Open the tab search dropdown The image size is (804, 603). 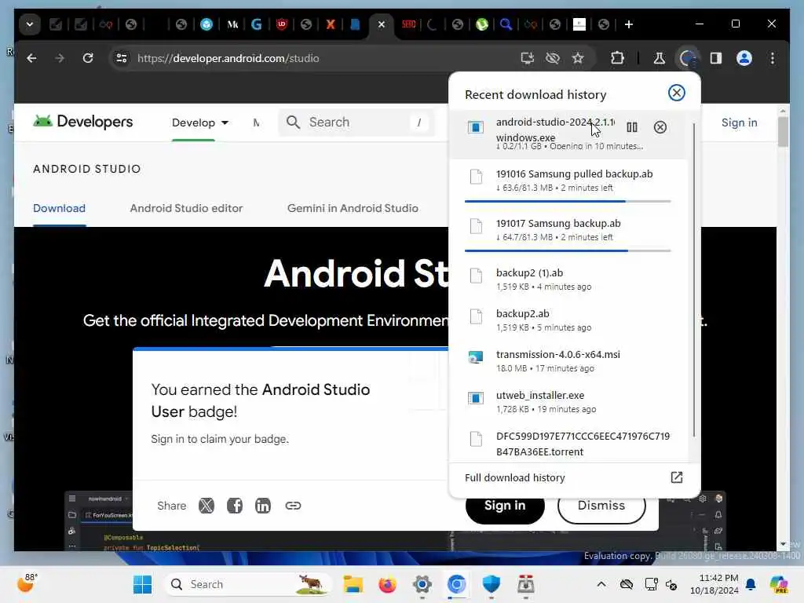click(30, 24)
